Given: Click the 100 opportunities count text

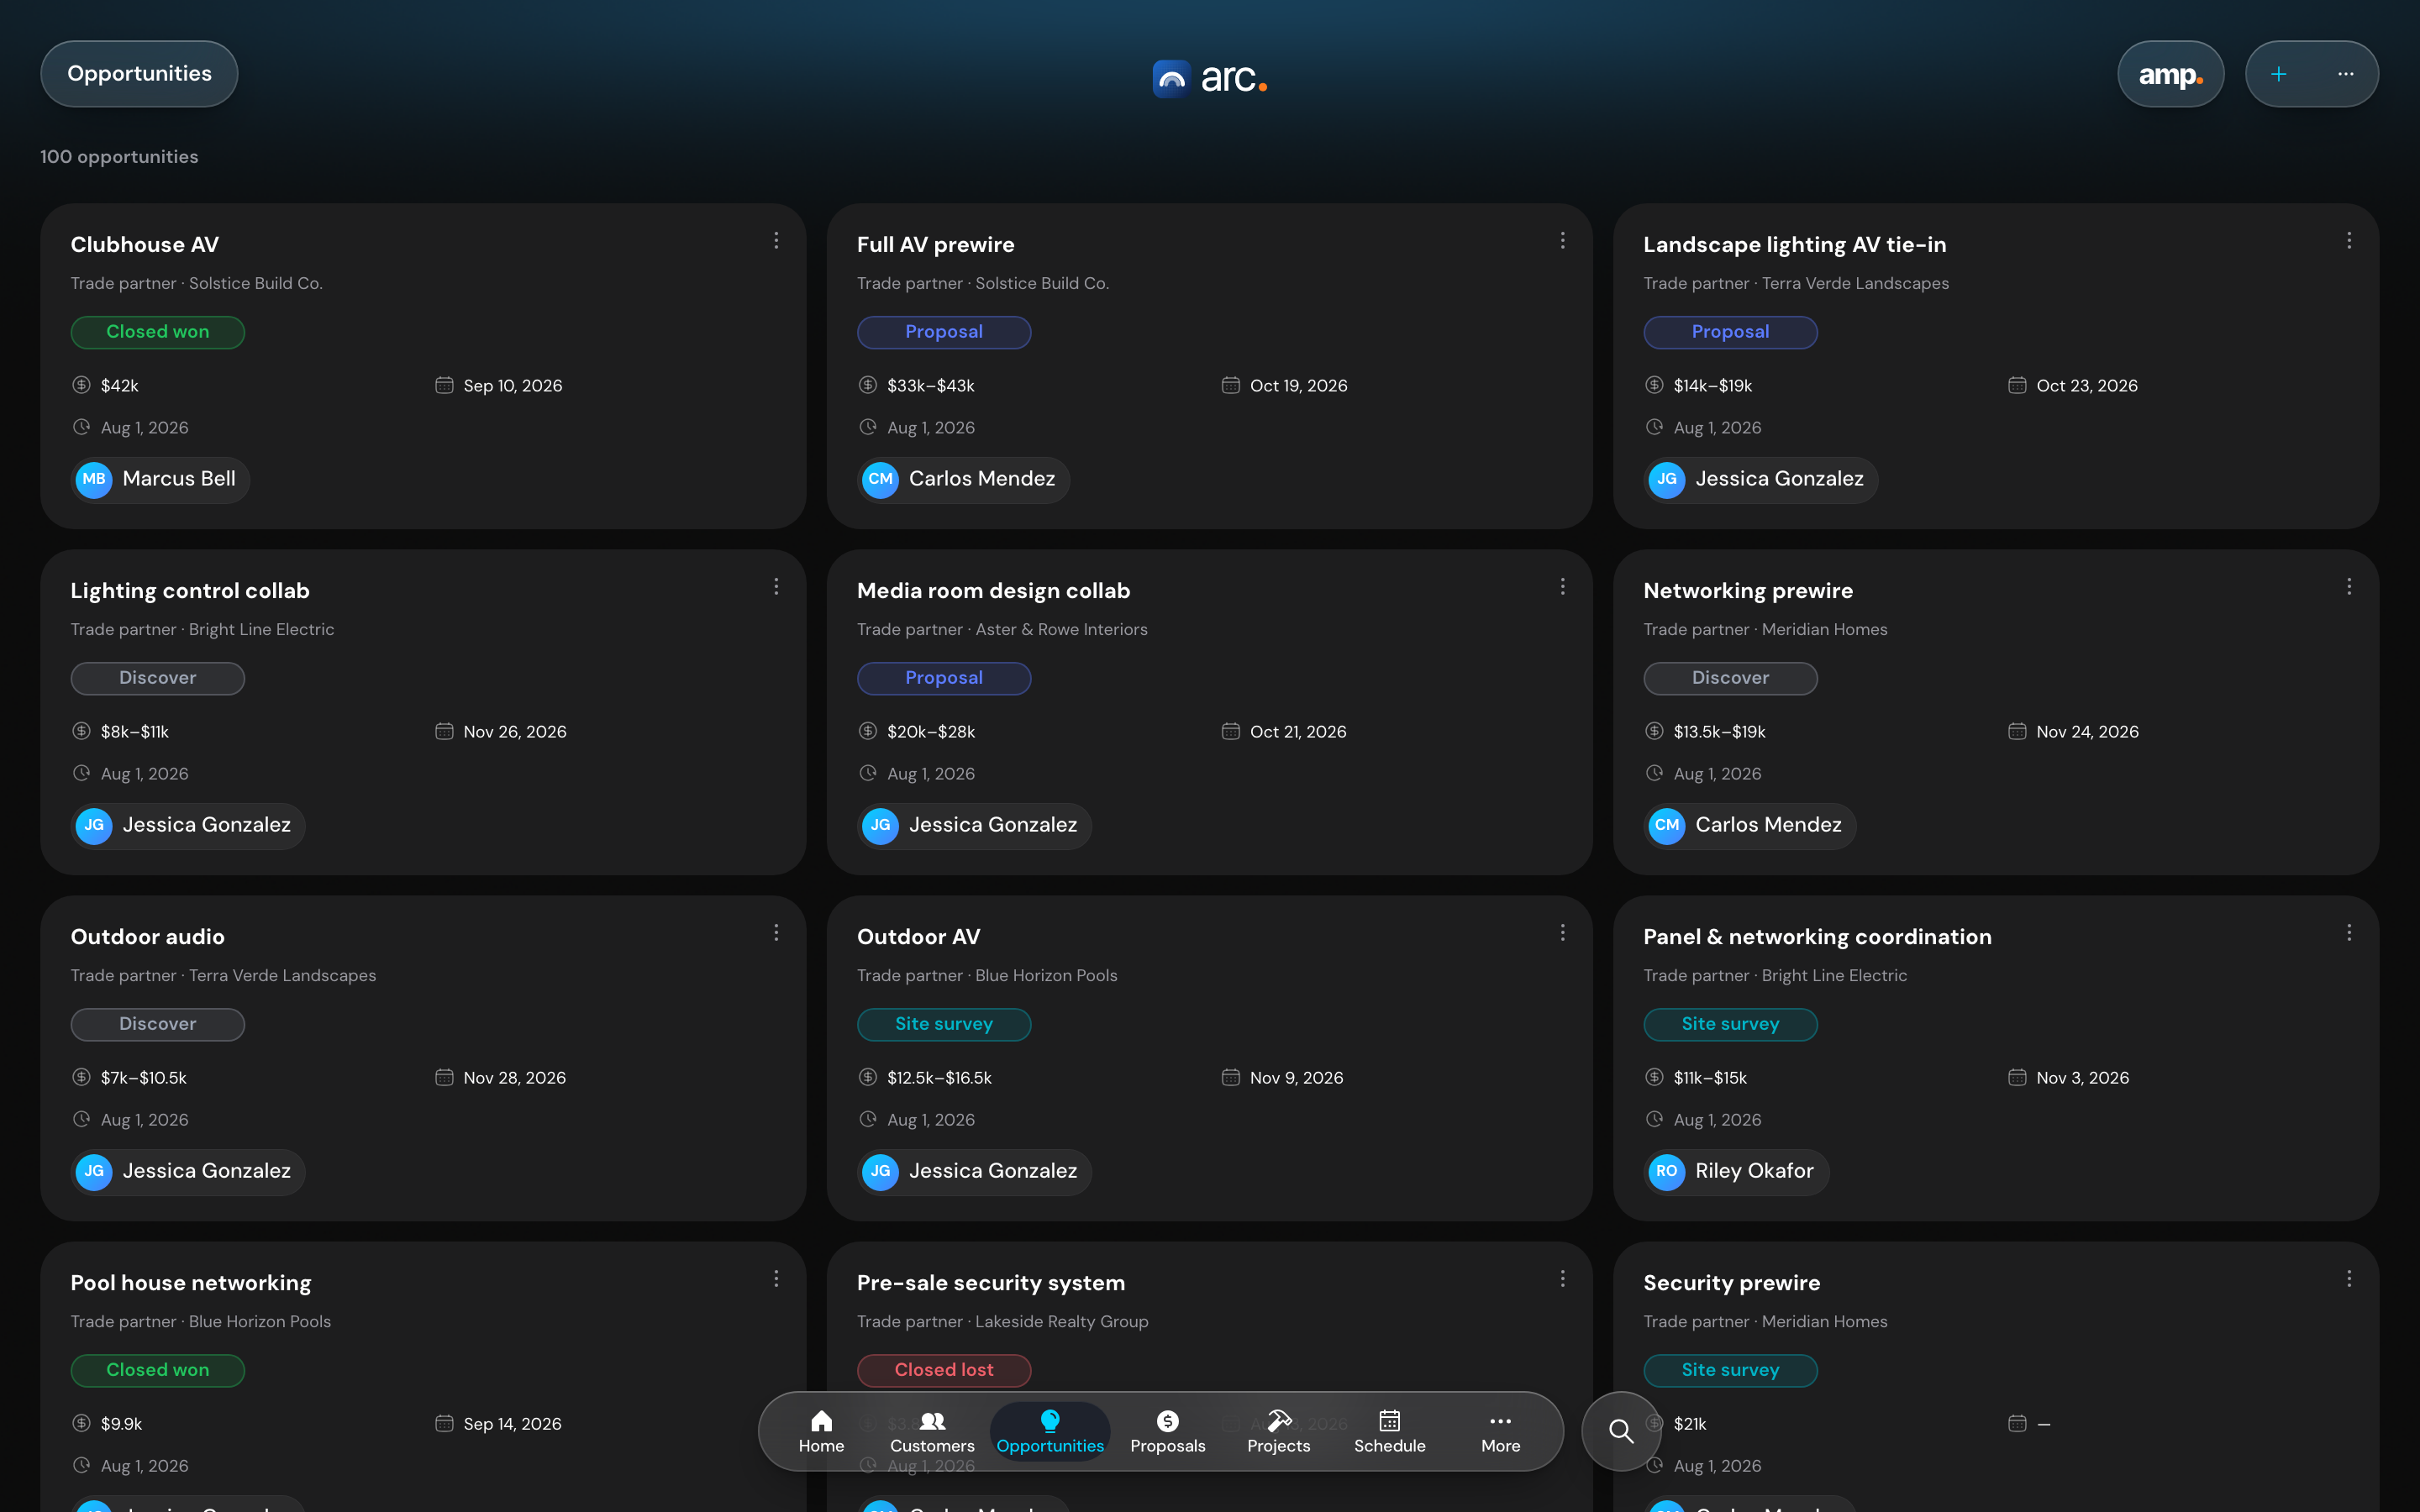Looking at the screenshot, I should point(119,157).
